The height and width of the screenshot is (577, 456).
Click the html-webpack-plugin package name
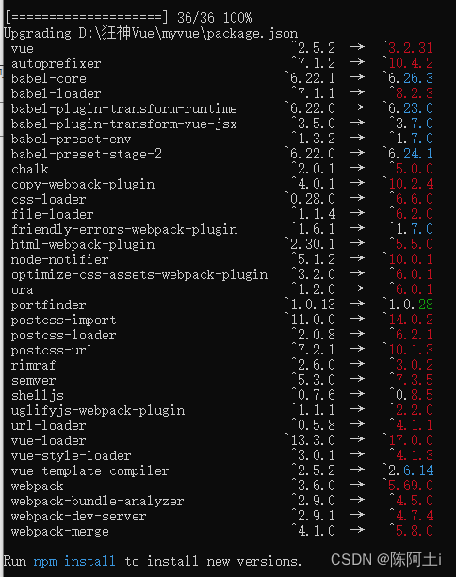pyautogui.click(x=83, y=245)
